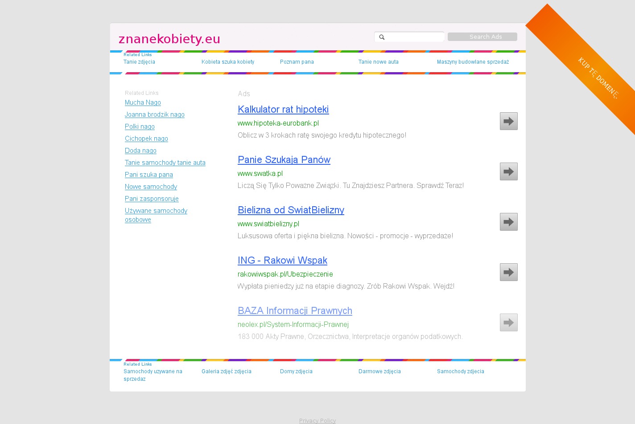Click arrow icon beside Panie Szukają Panów ad

508,171
